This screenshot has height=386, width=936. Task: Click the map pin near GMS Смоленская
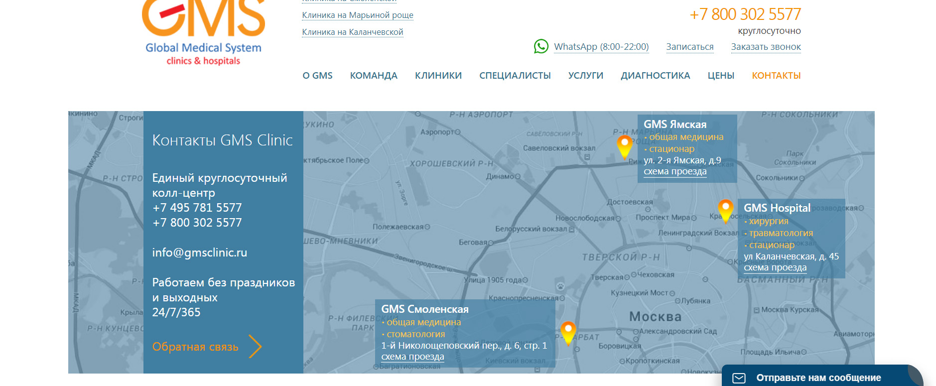pos(568,334)
